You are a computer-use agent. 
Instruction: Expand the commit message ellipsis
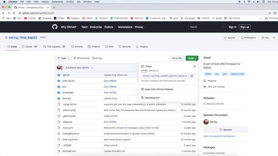pyautogui.click(x=92, y=68)
